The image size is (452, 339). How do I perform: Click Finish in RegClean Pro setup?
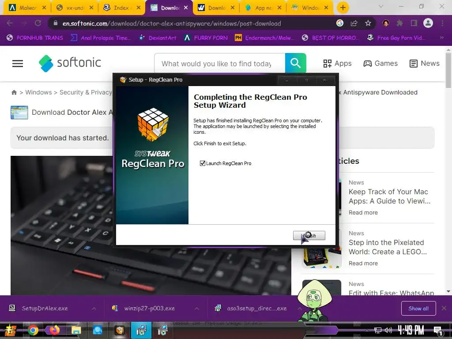coord(309,236)
